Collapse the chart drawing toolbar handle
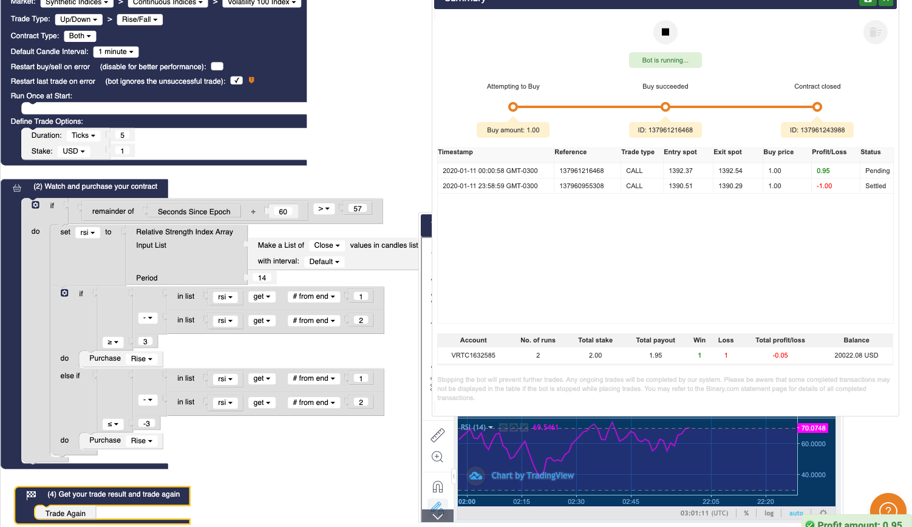912x527 pixels. (454, 476)
